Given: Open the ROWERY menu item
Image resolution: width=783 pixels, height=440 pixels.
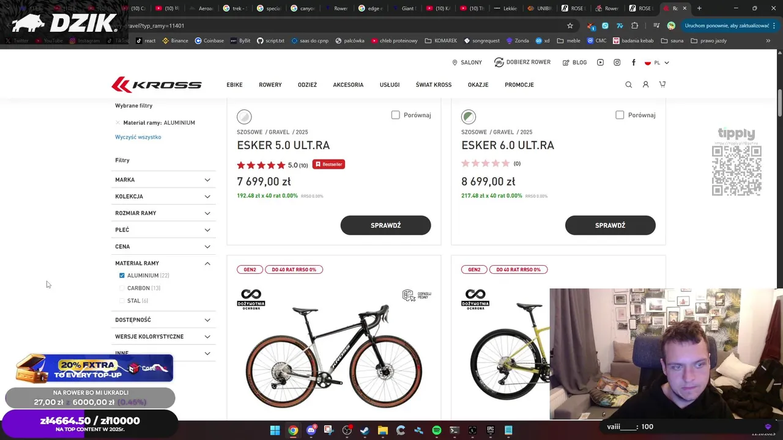Looking at the screenshot, I should tap(270, 85).
